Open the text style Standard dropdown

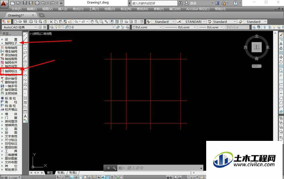(x=173, y=22)
